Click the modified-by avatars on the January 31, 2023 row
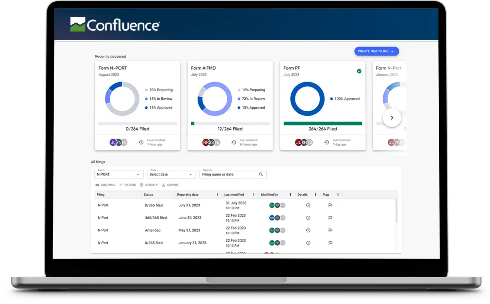The image size is (490, 304). 277,243
